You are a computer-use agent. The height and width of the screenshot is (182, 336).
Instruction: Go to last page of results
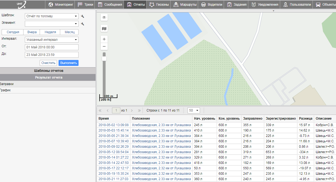pyautogui.click(x=139, y=110)
